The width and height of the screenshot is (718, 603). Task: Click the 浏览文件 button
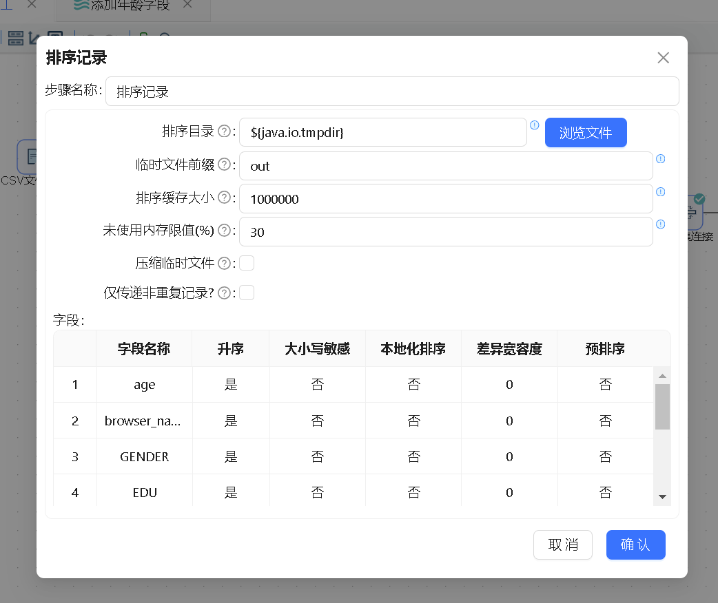[586, 133]
